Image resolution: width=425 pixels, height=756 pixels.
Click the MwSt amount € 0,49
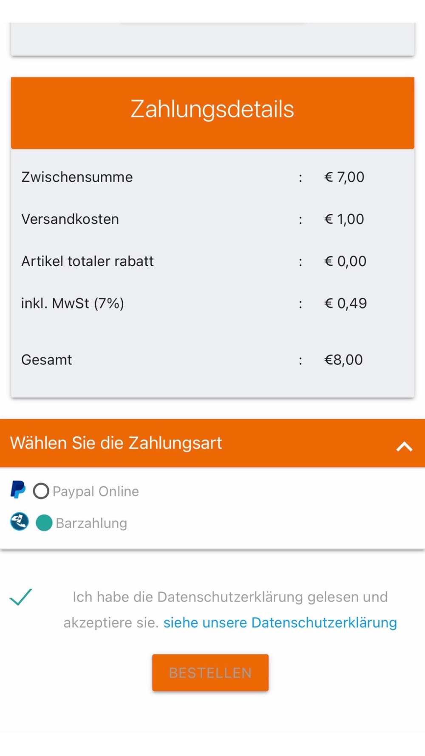[x=346, y=303]
